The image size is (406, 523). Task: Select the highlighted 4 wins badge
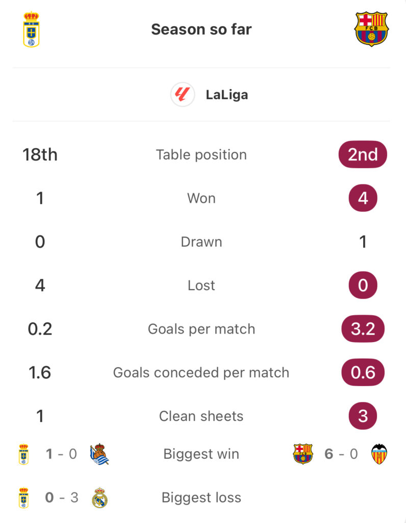coord(363,198)
